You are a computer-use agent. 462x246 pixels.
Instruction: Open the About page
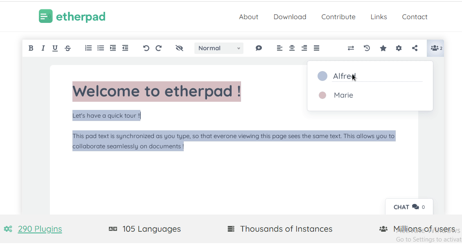248,17
